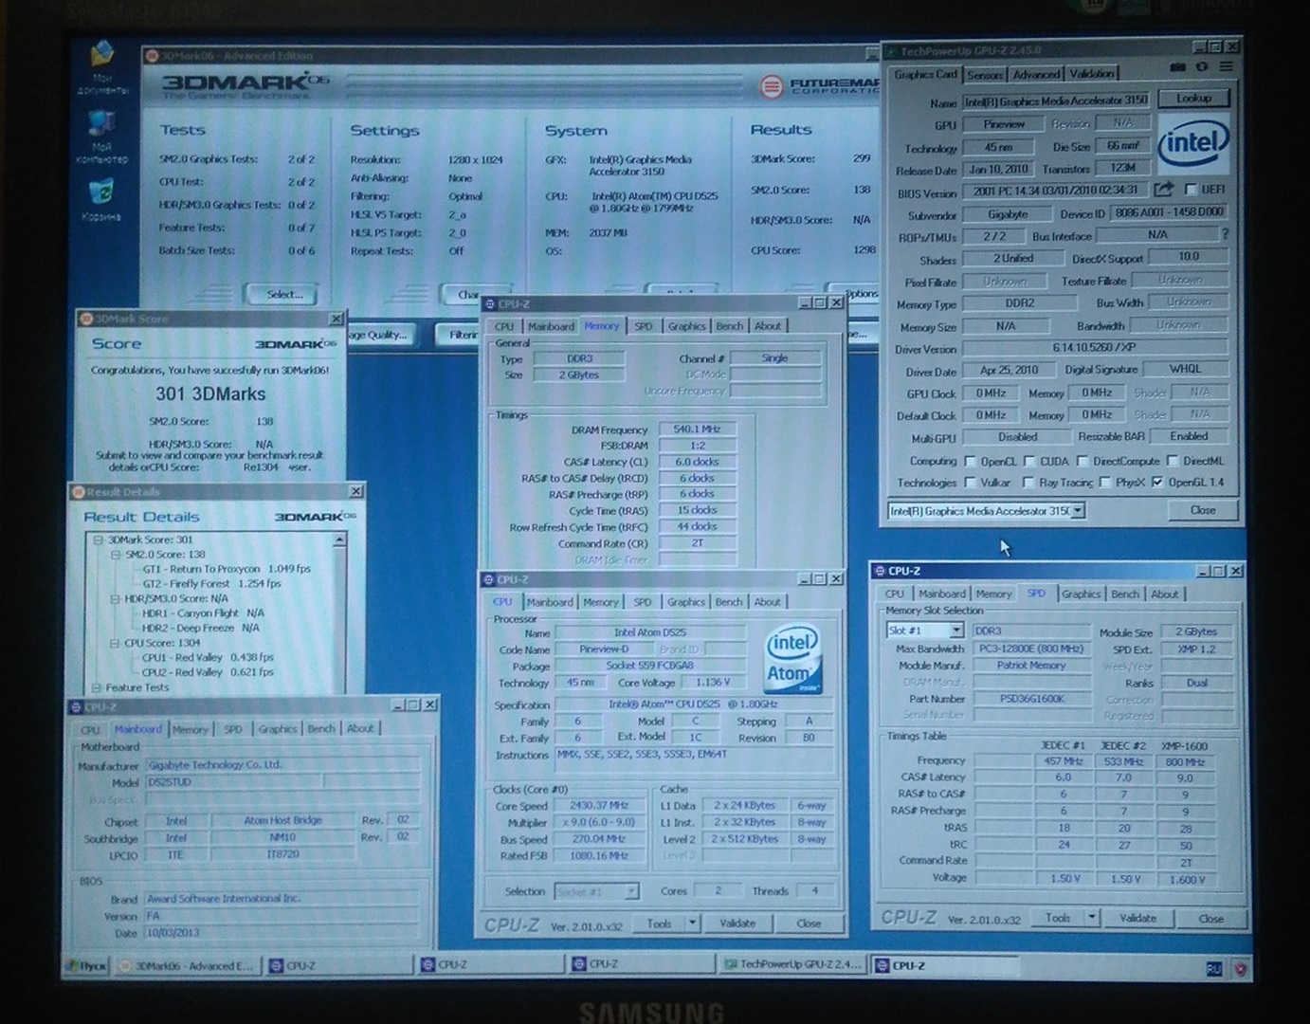Toggle the PhysX checkbox
The height and width of the screenshot is (1024, 1310).
(1104, 483)
